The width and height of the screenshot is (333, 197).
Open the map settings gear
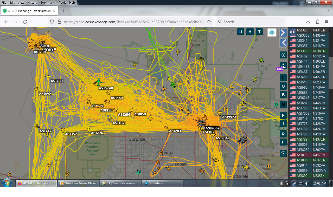(283, 55)
